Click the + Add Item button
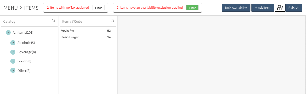 (263, 8)
